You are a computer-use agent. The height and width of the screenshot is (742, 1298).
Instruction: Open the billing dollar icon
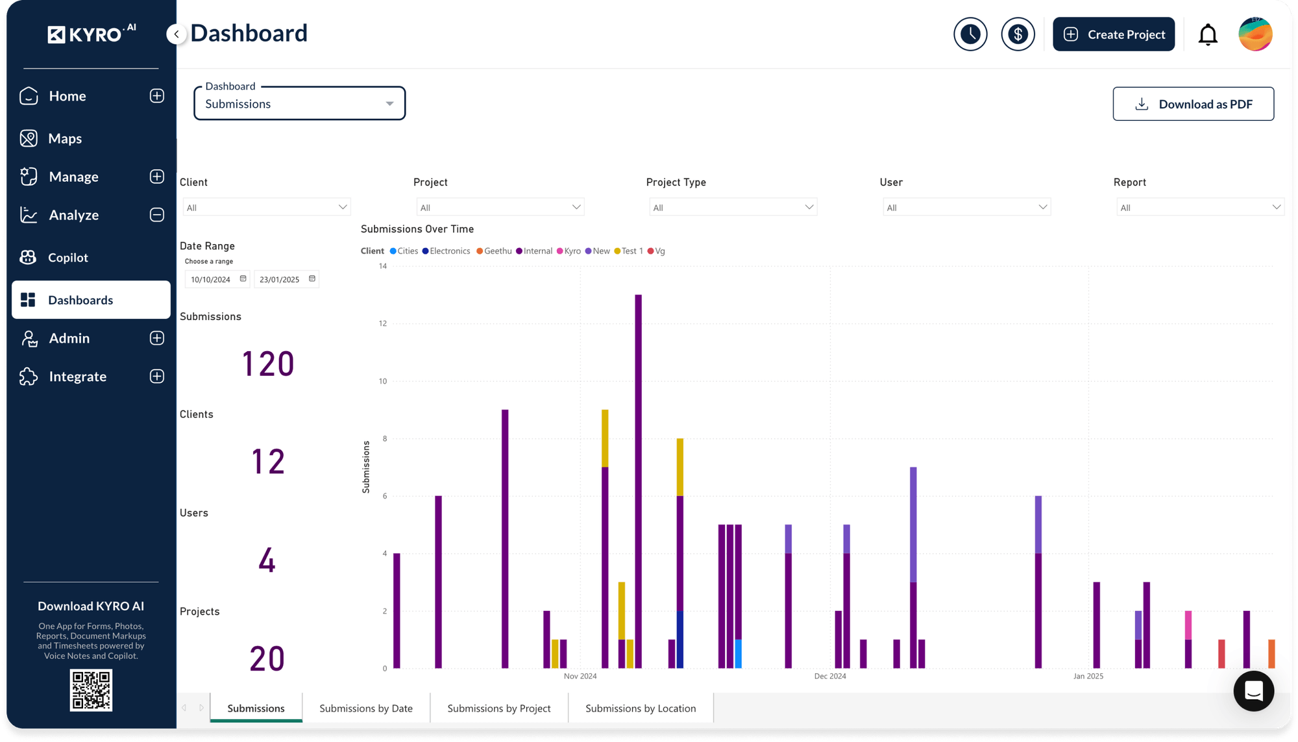(x=1018, y=34)
